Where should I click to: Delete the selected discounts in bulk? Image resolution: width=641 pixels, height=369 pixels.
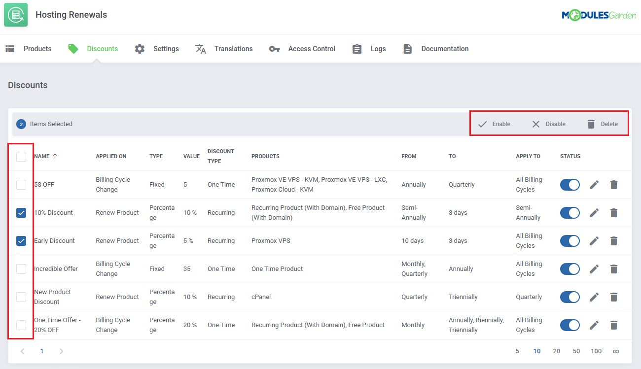(602, 124)
